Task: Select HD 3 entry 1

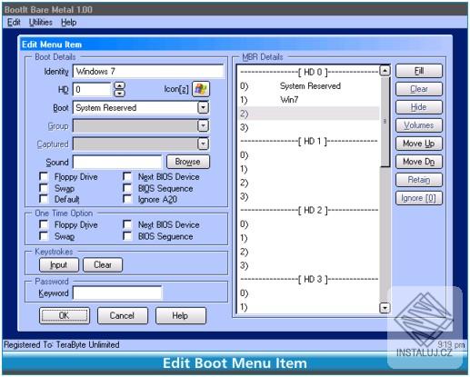Action: click(x=309, y=307)
